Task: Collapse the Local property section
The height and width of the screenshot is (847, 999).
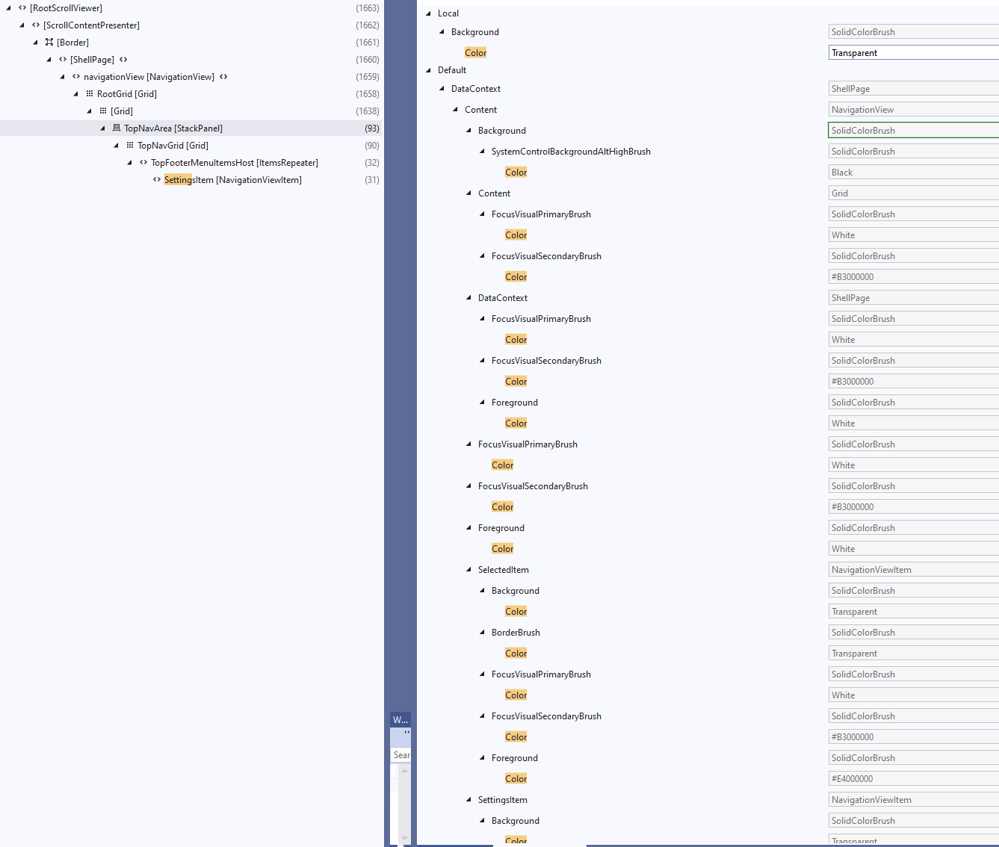Action: pos(428,13)
